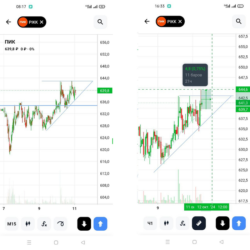
Task: Remove PIKK chip on right screen
Action: [x=180, y=21]
